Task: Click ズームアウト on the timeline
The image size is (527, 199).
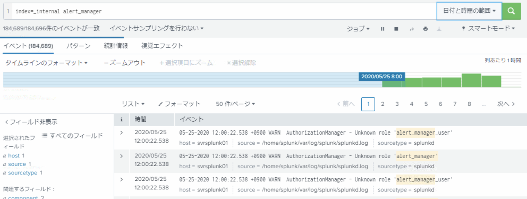Action: [125, 63]
